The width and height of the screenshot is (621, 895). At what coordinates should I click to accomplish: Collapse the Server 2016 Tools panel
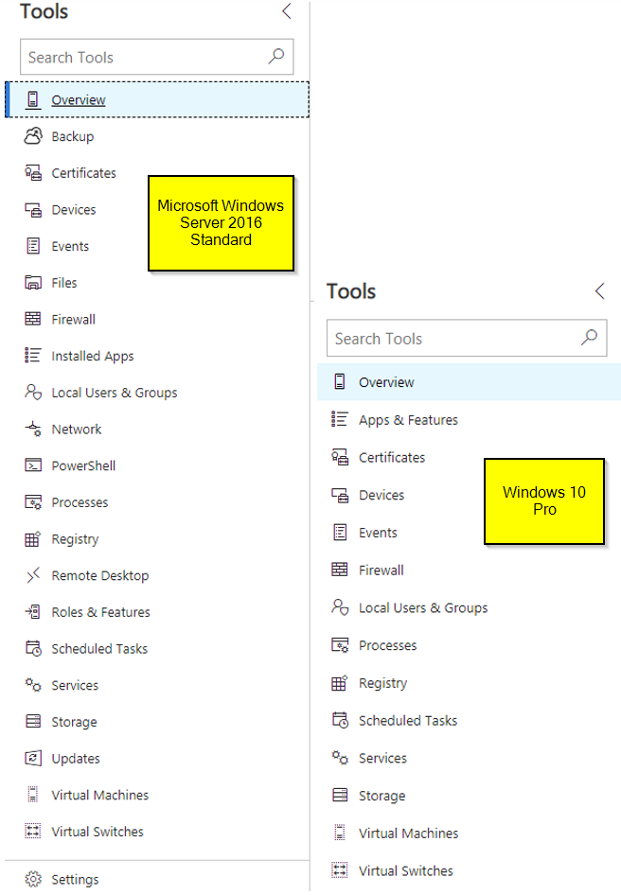tap(287, 11)
